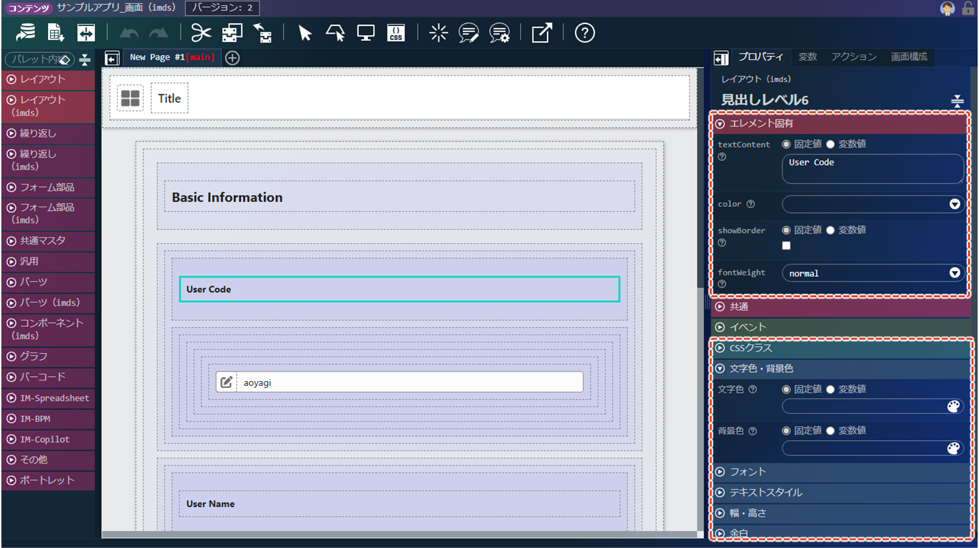This screenshot has height=548, width=979.
Task: Click the help question mark icon
Action: 585,33
